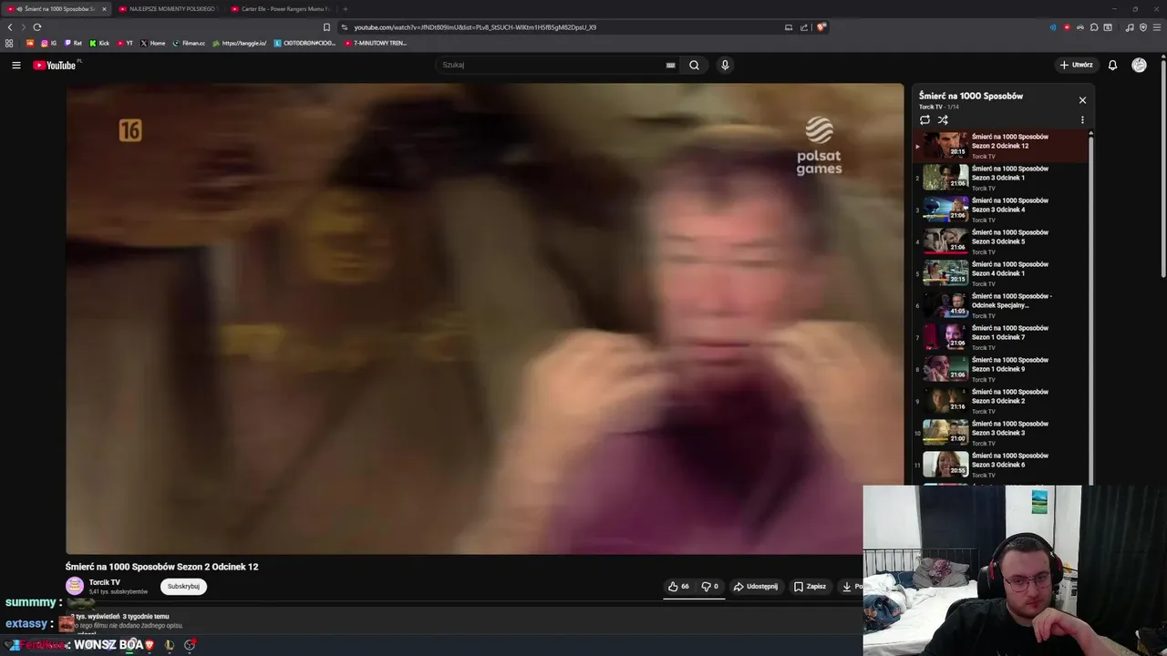
Task: Open the Kick bookmark
Action: click(x=99, y=43)
